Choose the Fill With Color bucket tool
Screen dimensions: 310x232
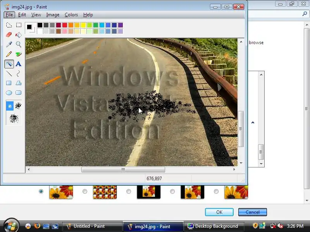19,35
